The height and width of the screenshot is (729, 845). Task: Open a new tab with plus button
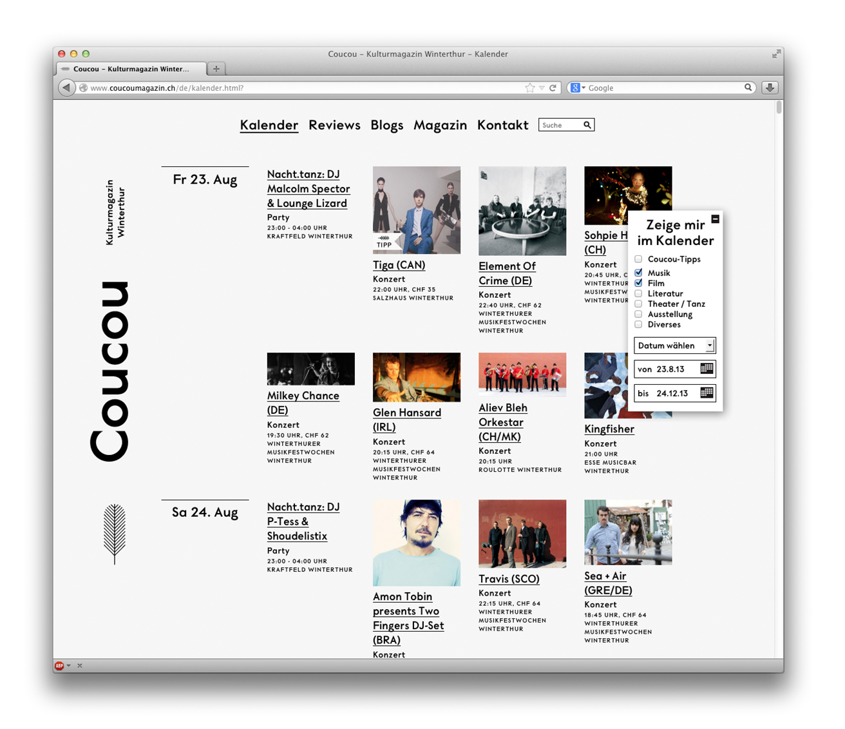(x=216, y=69)
